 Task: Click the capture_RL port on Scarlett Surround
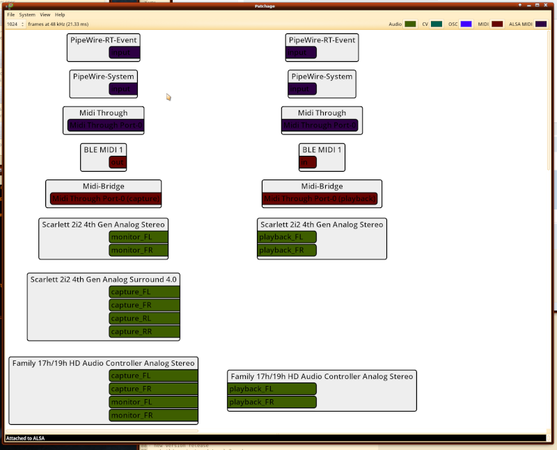tap(144, 319)
